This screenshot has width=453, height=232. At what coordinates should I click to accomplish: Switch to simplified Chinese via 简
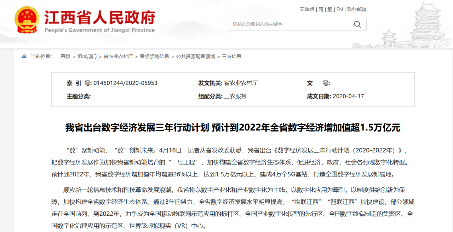click(x=321, y=10)
